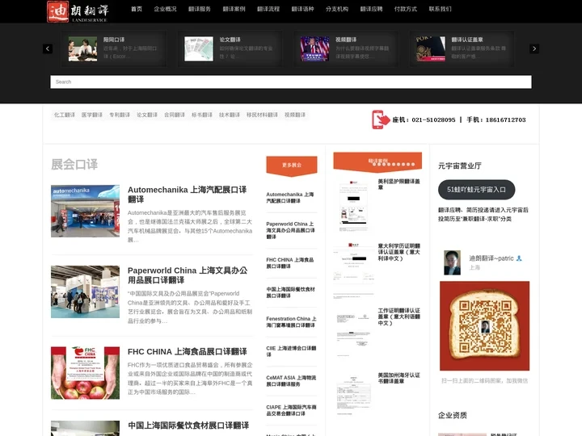The width and height of the screenshot is (582, 436).
Task: Open 企业概况 menu item
Action: click(x=165, y=9)
